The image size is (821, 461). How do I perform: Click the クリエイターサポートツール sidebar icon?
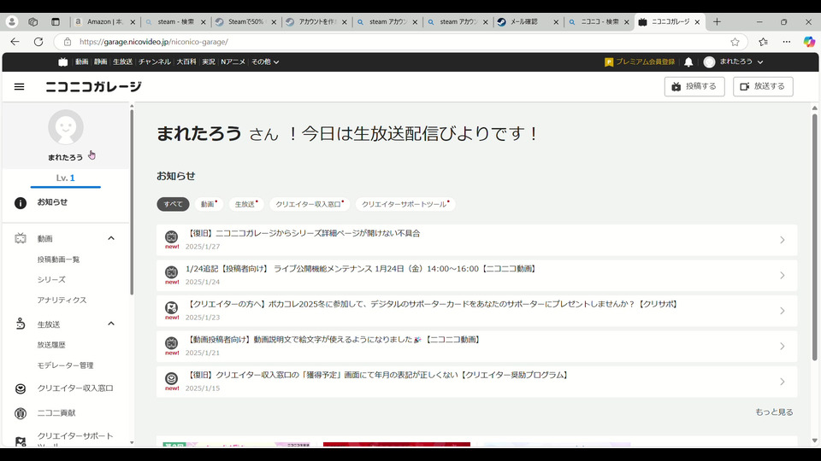pos(21,441)
